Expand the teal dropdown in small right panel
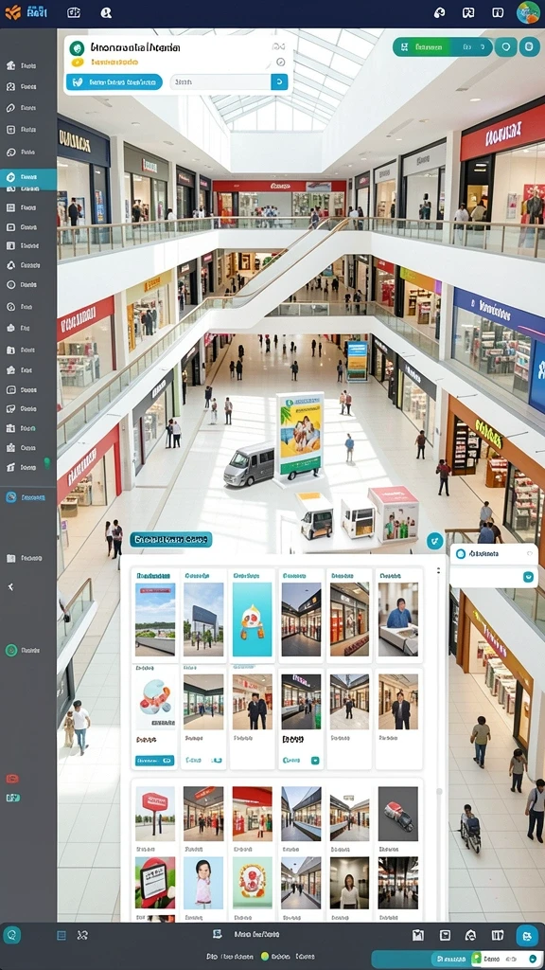Screen dimensions: 545x970 tap(528, 577)
